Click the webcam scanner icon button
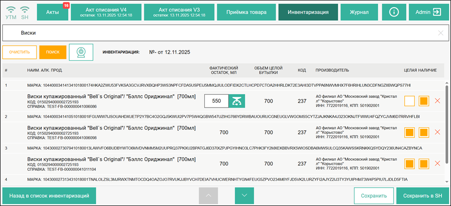 (81, 52)
